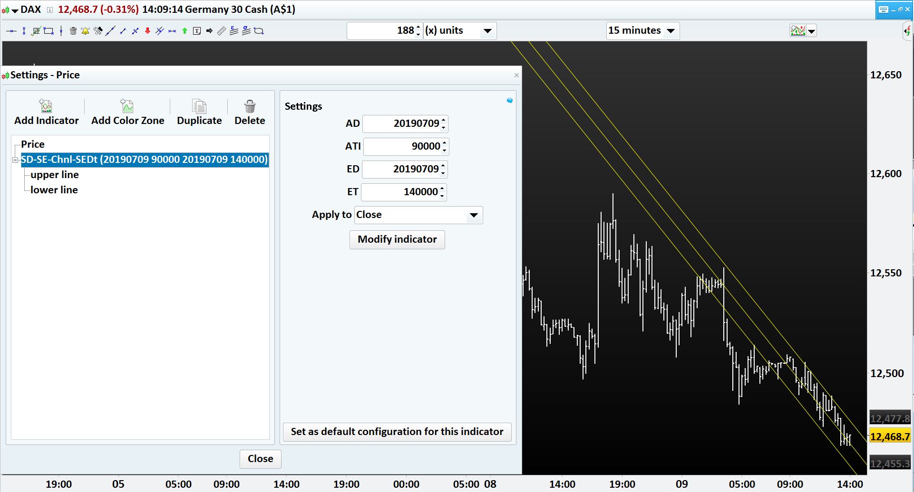Open the on-screen keyboard icon in title bar
The width and height of the screenshot is (914, 492).
(x=884, y=9)
